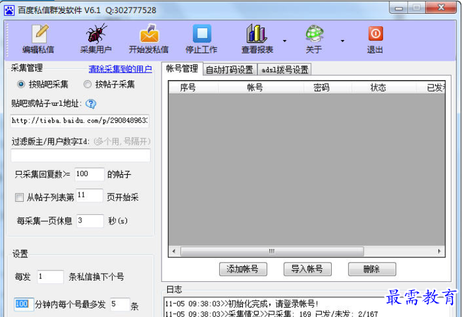This screenshot has height=317, width=462.
Task: Click the 添加帐号 button
Action: click(243, 269)
